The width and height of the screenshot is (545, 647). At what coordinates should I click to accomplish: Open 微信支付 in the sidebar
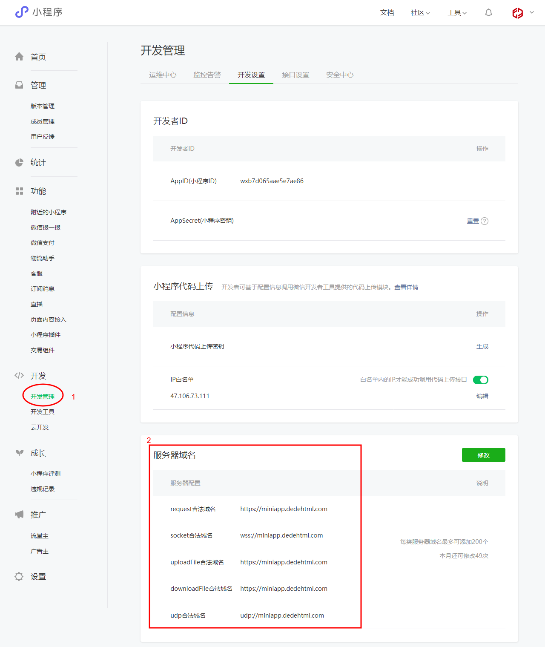coord(43,243)
